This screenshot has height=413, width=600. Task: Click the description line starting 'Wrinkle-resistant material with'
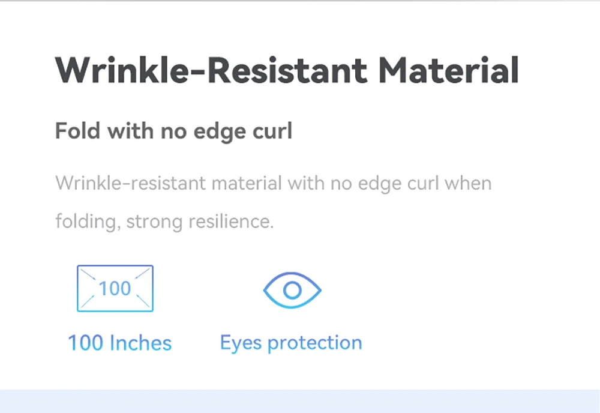click(x=274, y=183)
